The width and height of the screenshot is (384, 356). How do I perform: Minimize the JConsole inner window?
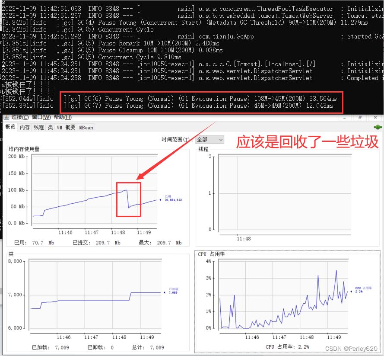(x=344, y=118)
